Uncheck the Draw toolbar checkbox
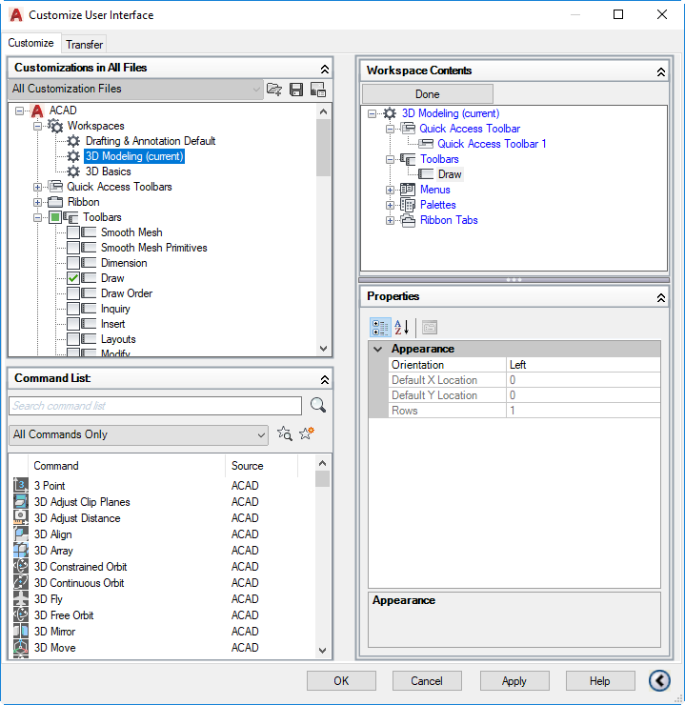This screenshot has height=705, width=685. point(73,278)
